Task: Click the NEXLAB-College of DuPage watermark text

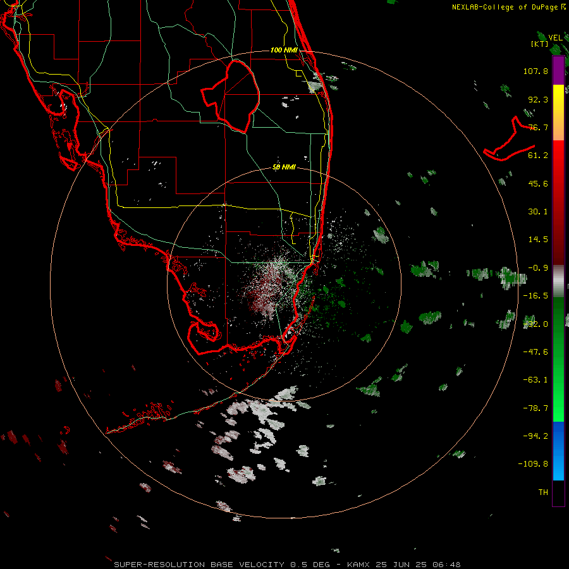Action: pyautogui.click(x=505, y=7)
